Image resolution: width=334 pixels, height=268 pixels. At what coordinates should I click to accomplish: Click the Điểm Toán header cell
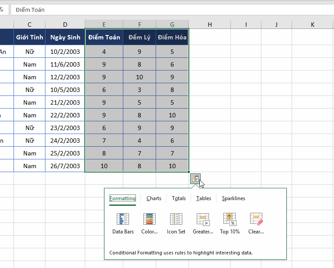[104, 37]
